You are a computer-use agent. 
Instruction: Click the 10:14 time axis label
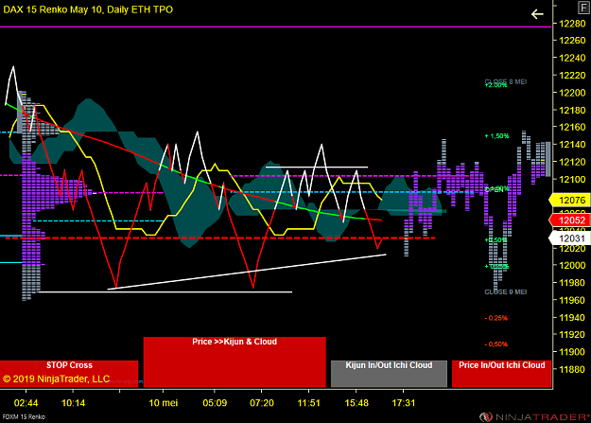click(73, 403)
